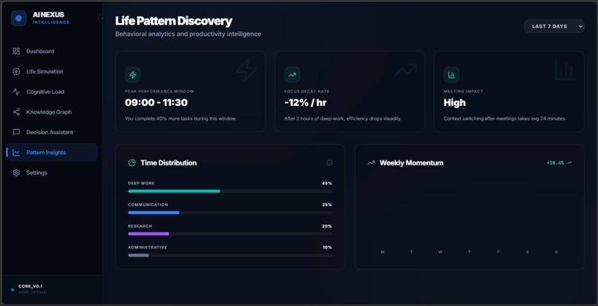Image resolution: width=598 pixels, height=306 pixels.
Task: Open Dashboard in the sidebar
Action: point(52,51)
